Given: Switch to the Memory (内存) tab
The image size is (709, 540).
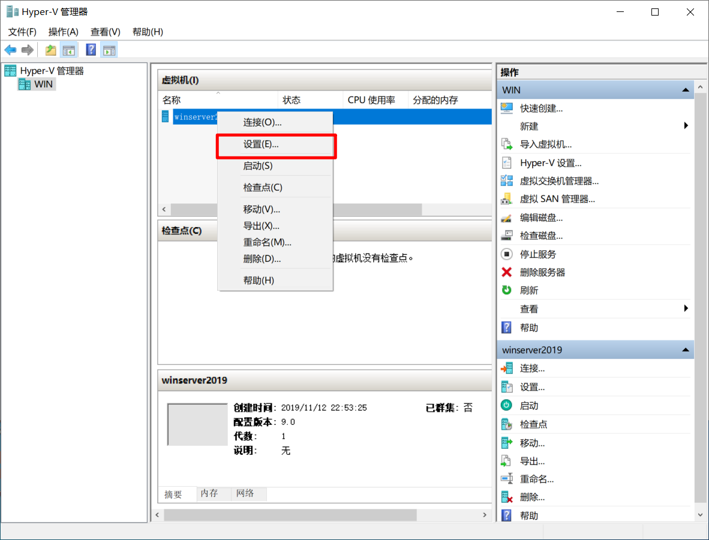Looking at the screenshot, I should 209,493.
